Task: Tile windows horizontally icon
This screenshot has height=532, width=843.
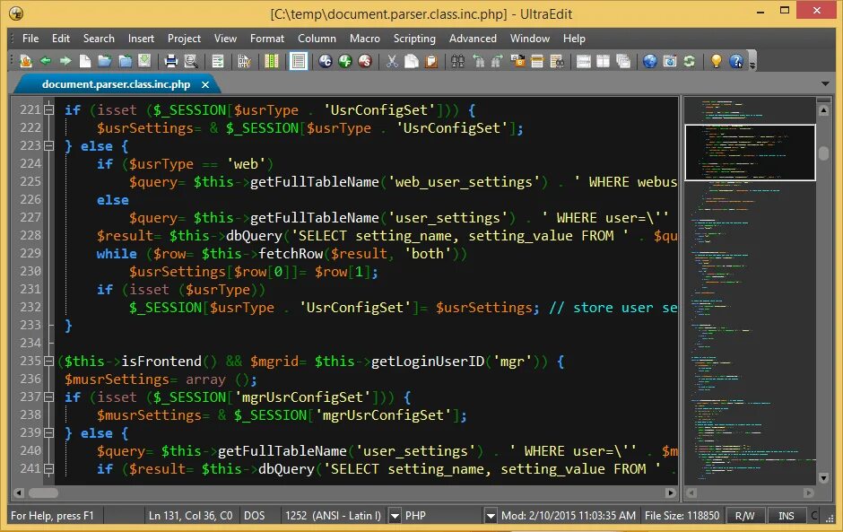Action: click(x=584, y=61)
